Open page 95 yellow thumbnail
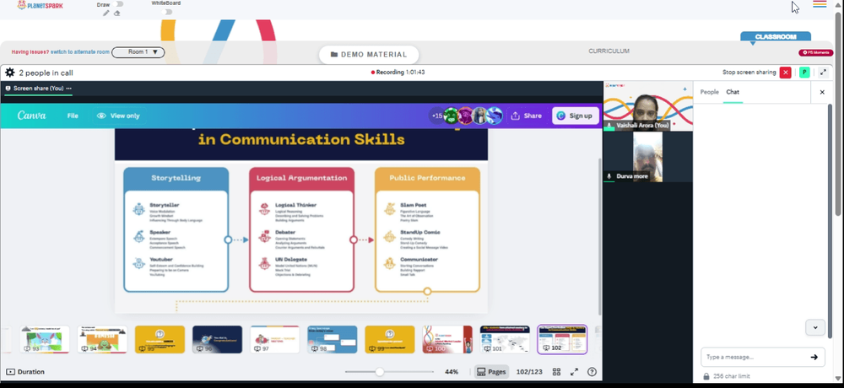This screenshot has width=844, height=388. 160,339
